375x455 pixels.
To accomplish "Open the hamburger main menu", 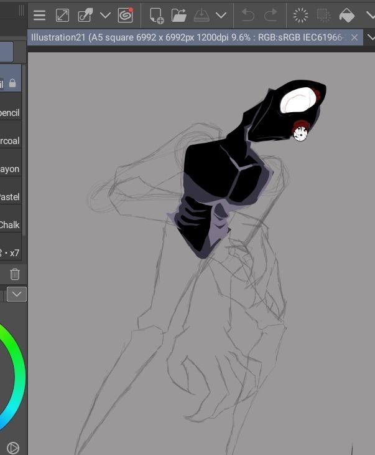I will click(39, 16).
